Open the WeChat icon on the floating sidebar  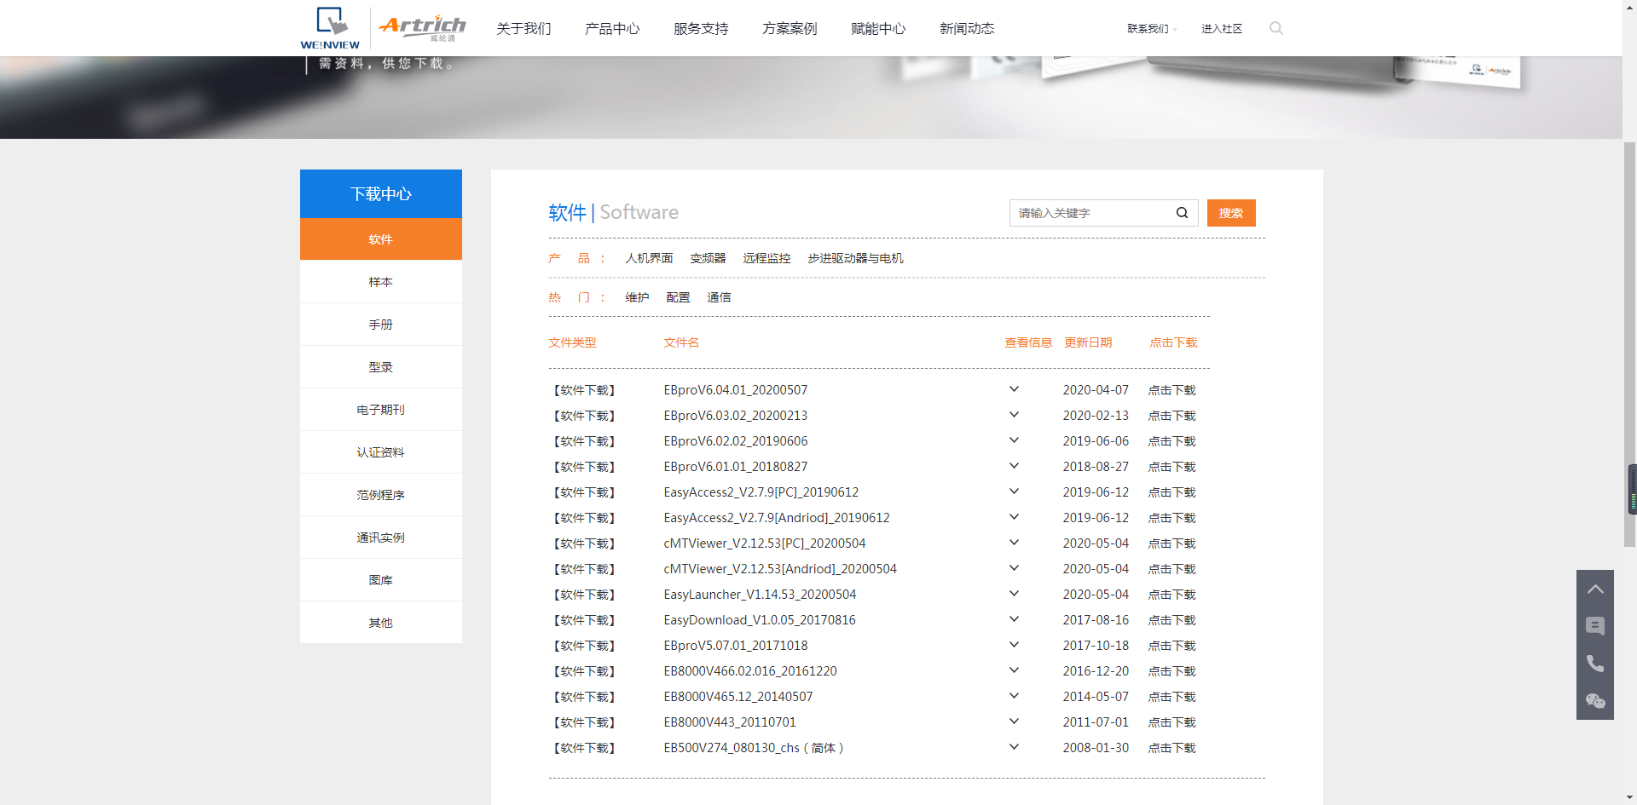(x=1595, y=701)
